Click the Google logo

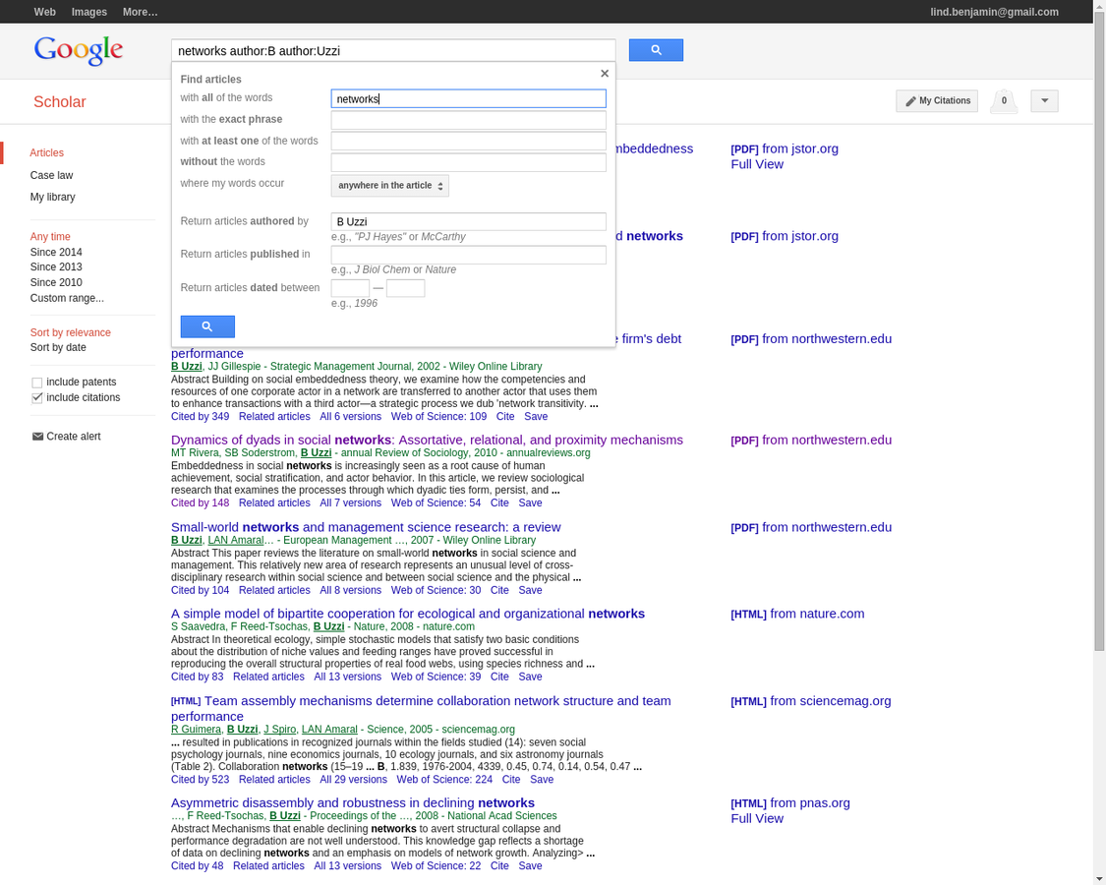(79, 50)
